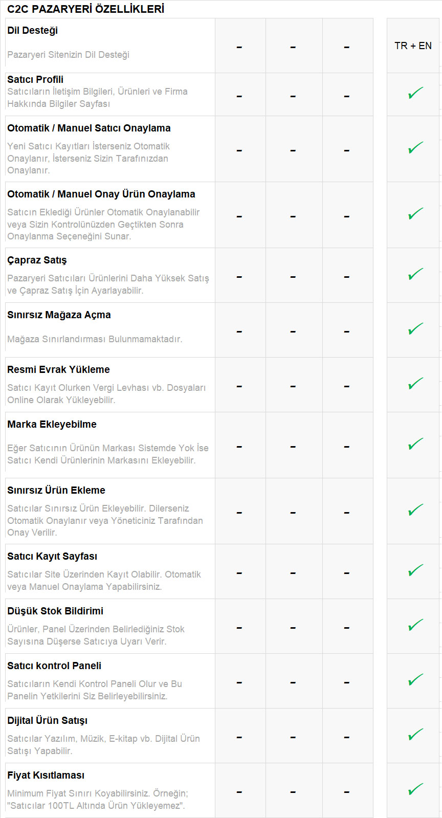The height and width of the screenshot is (818, 442).
Task: Select the Sınırsız Ürün Ekleme checkmark
Action: click(x=415, y=510)
